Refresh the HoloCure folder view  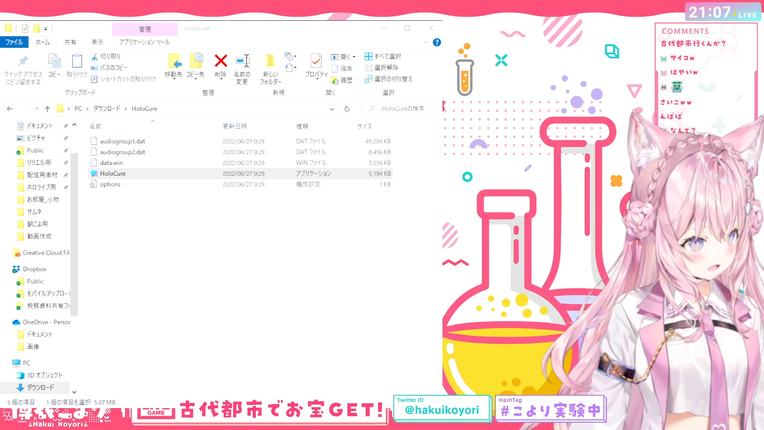click(347, 109)
